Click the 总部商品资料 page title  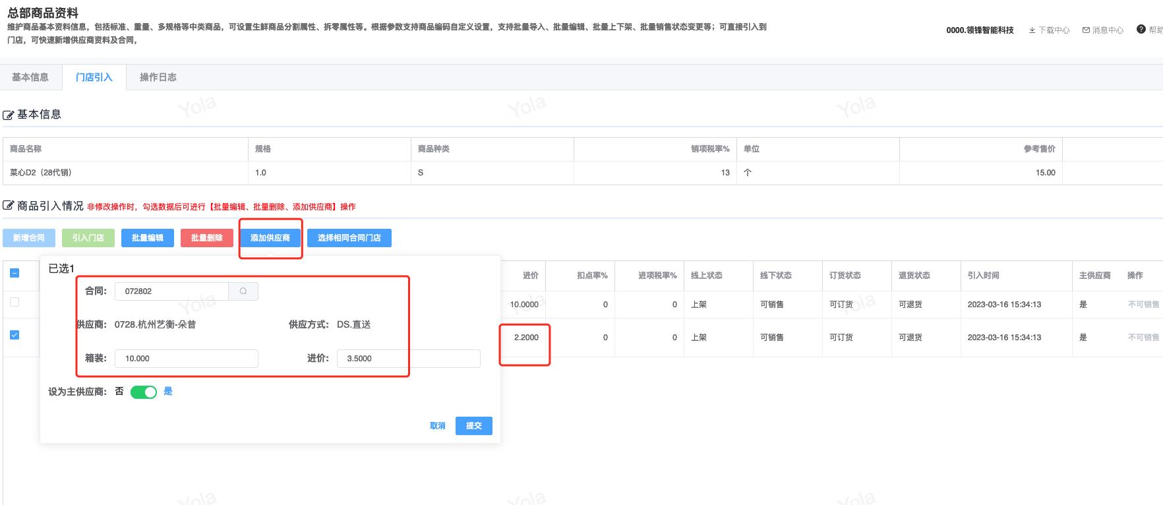pyautogui.click(x=43, y=13)
